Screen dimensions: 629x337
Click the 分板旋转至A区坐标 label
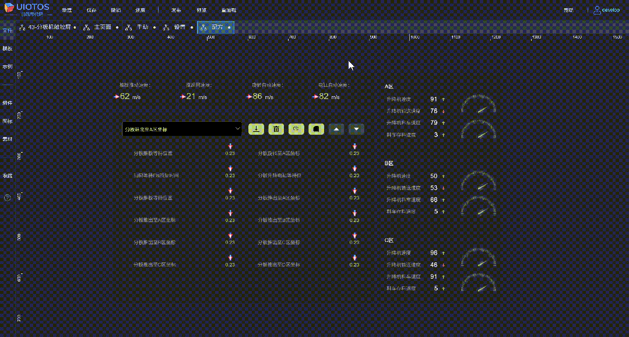(279, 153)
